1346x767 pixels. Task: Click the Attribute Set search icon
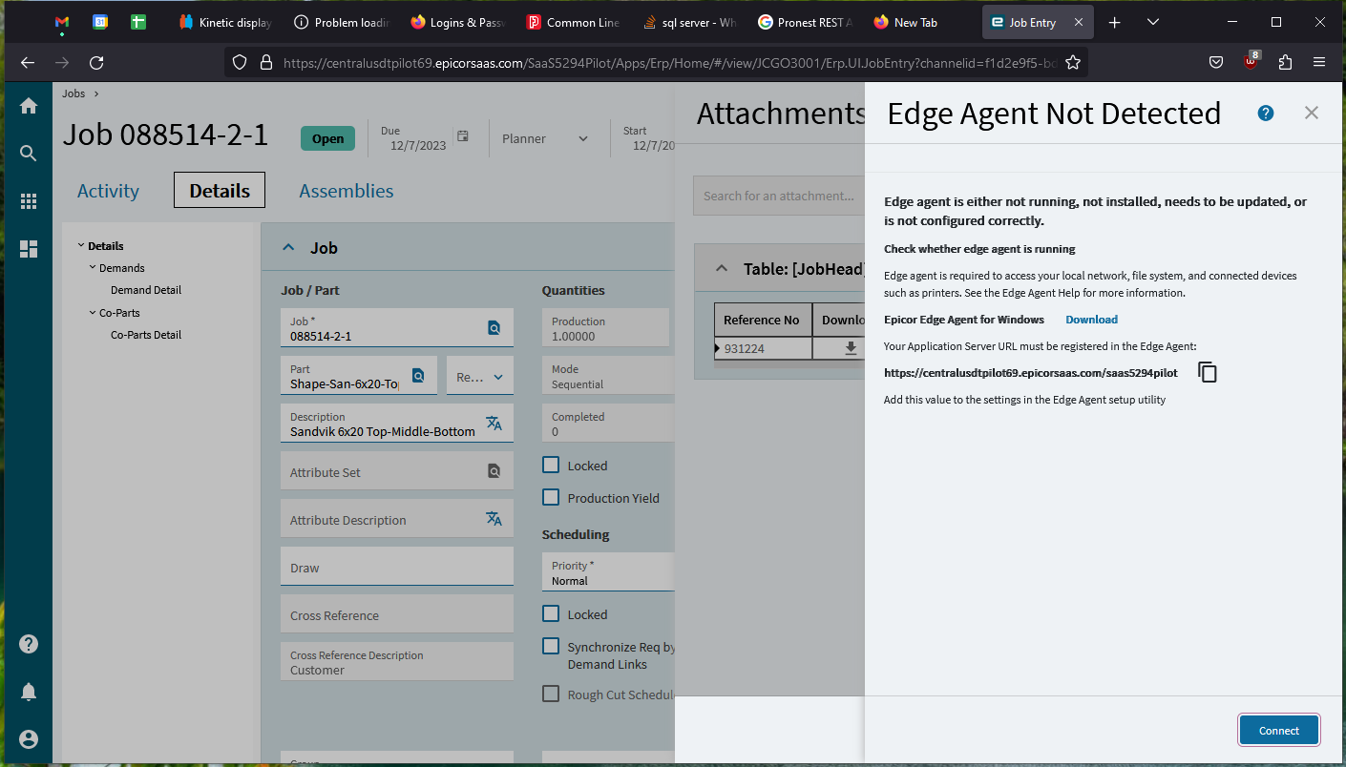tap(494, 471)
